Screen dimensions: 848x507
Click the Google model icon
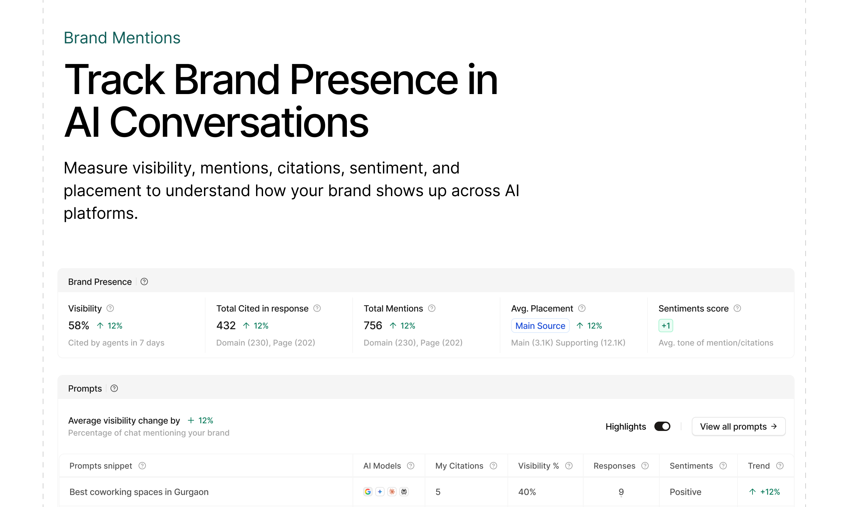pyautogui.click(x=368, y=492)
